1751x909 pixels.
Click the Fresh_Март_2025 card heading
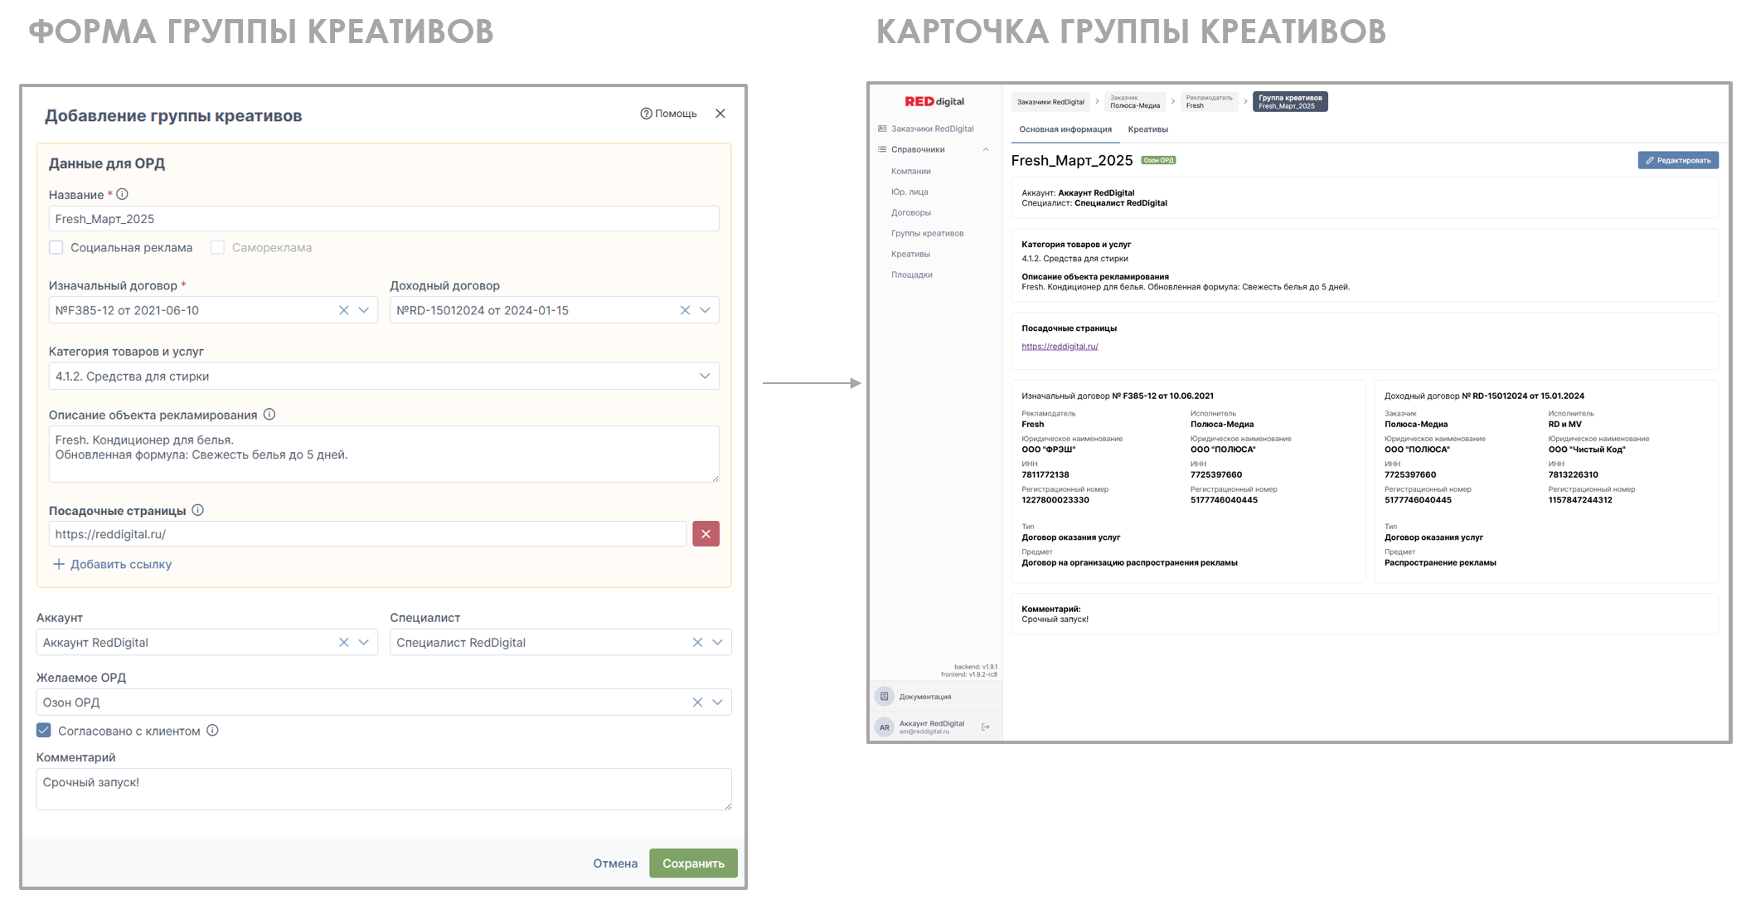click(x=1072, y=160)
